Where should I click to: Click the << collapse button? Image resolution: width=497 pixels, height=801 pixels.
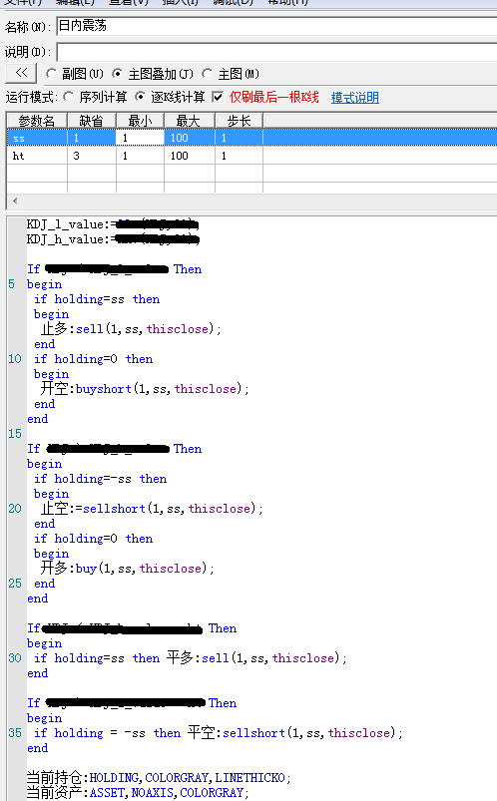pos(21,73)
